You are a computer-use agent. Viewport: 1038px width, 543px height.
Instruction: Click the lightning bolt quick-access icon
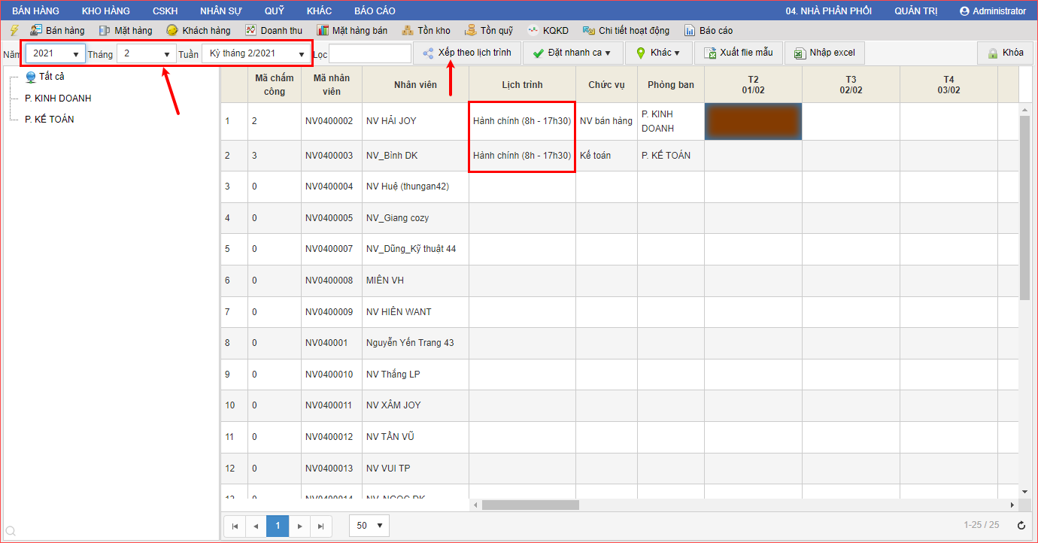14,31
